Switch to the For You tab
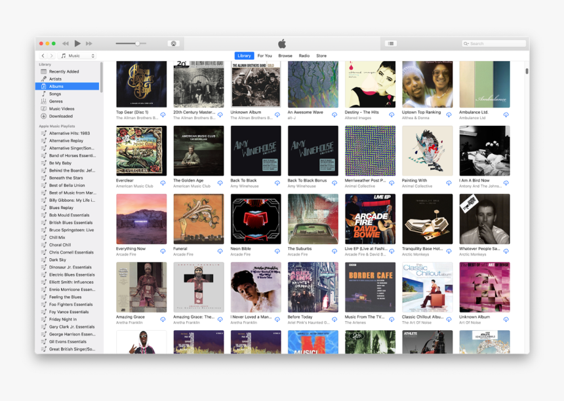 [264, 56]
